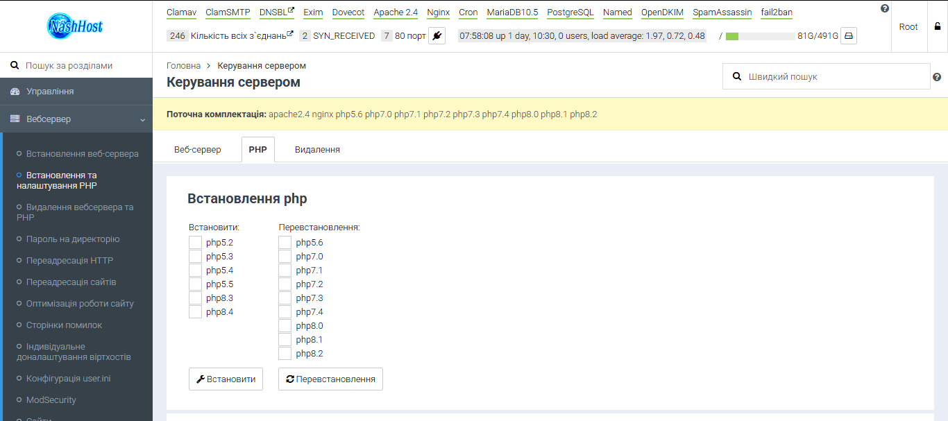Switch to the Веб-сервер tab
The height and width of the screenshot is (421, 948).
[x=197, y=148]
